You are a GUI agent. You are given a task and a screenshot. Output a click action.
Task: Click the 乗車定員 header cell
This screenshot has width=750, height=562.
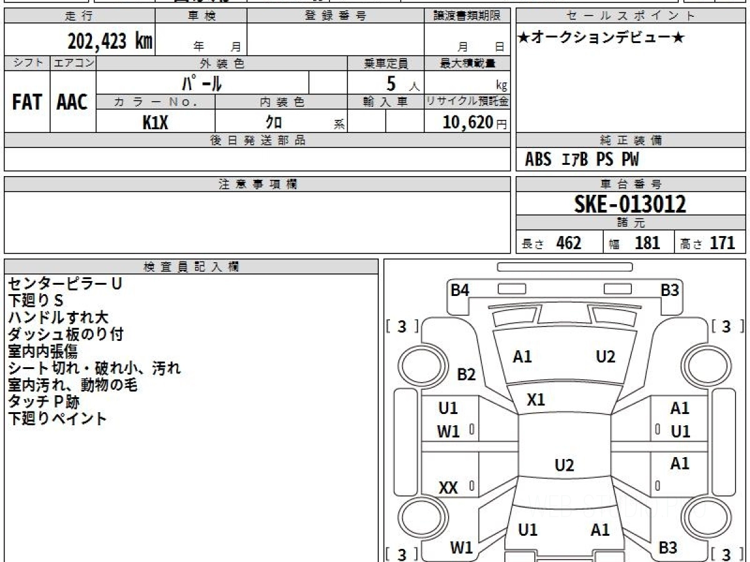(x=386, y=63)
